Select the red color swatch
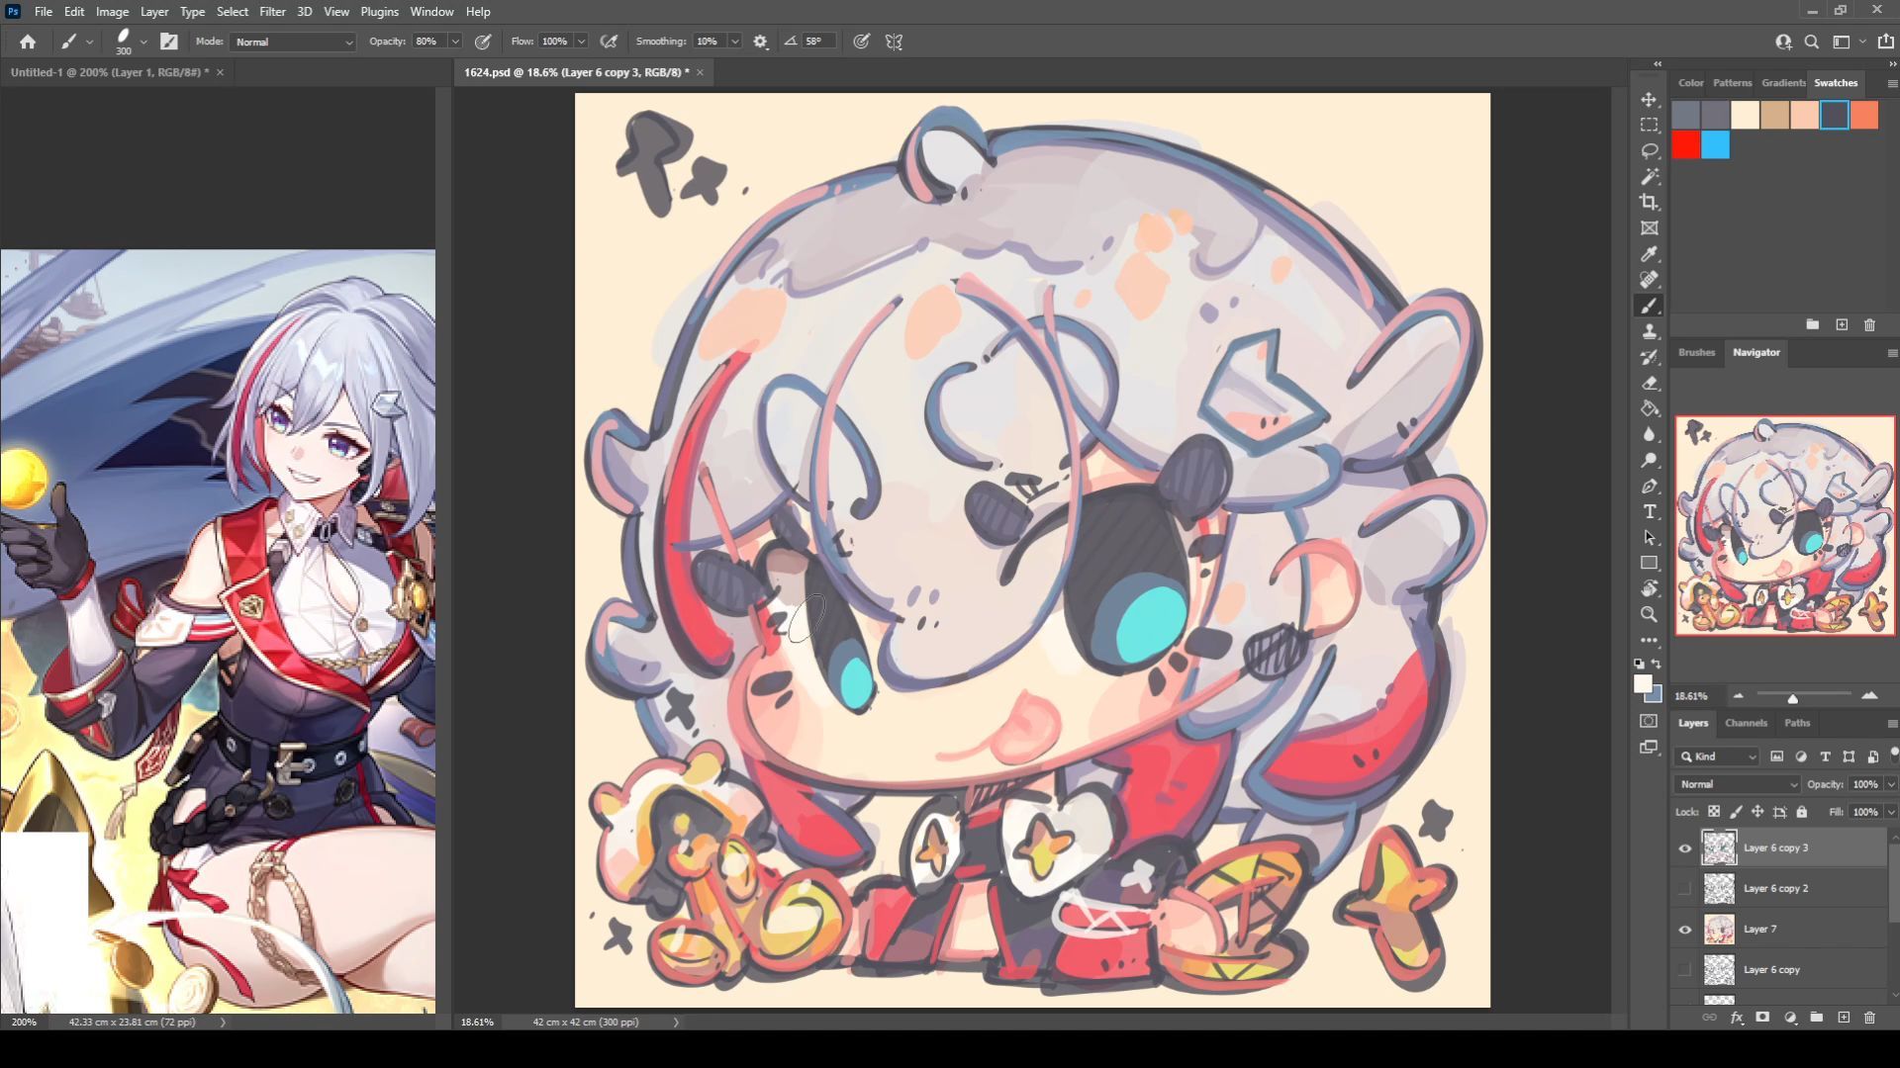 [x=1686, y=145]
